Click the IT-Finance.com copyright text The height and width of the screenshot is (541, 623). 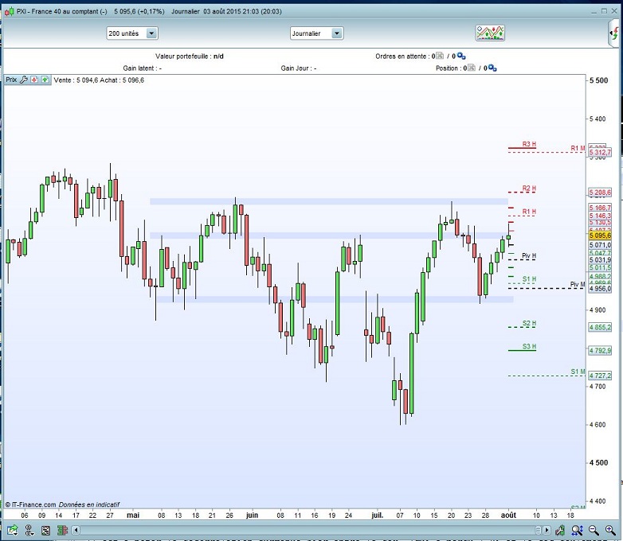point(30,504)
